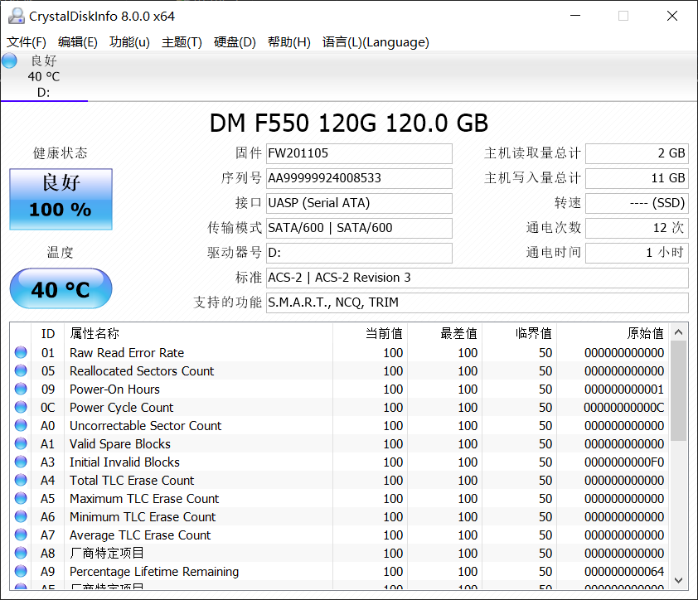The height and width of the screenshot is (600, 698).
Task: Click the power on hours field 1 小时
Action: click(x=637, y=254)
